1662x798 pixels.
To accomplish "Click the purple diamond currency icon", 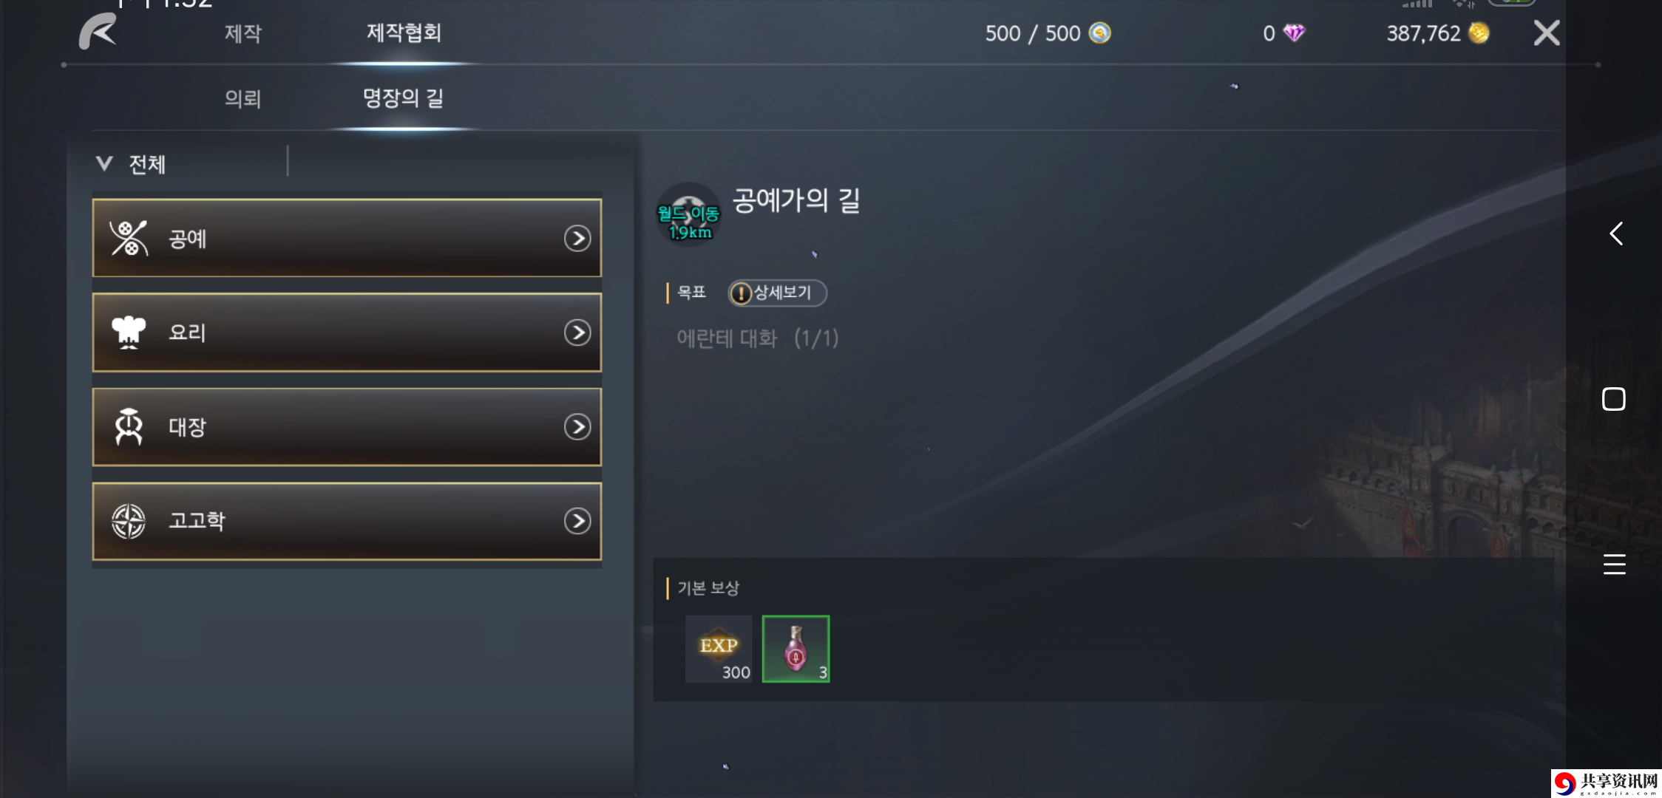I will click(1294, 33).
